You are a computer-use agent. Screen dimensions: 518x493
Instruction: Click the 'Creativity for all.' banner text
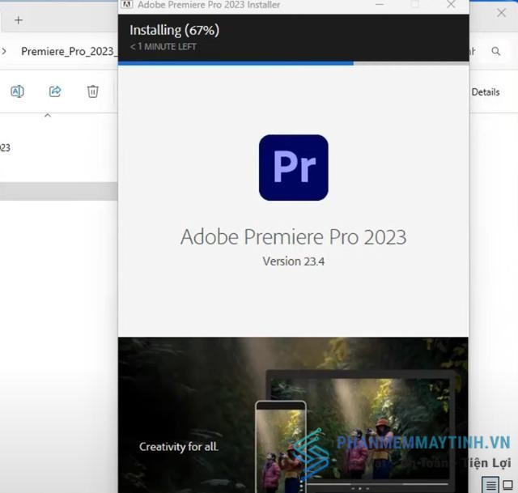178,447
